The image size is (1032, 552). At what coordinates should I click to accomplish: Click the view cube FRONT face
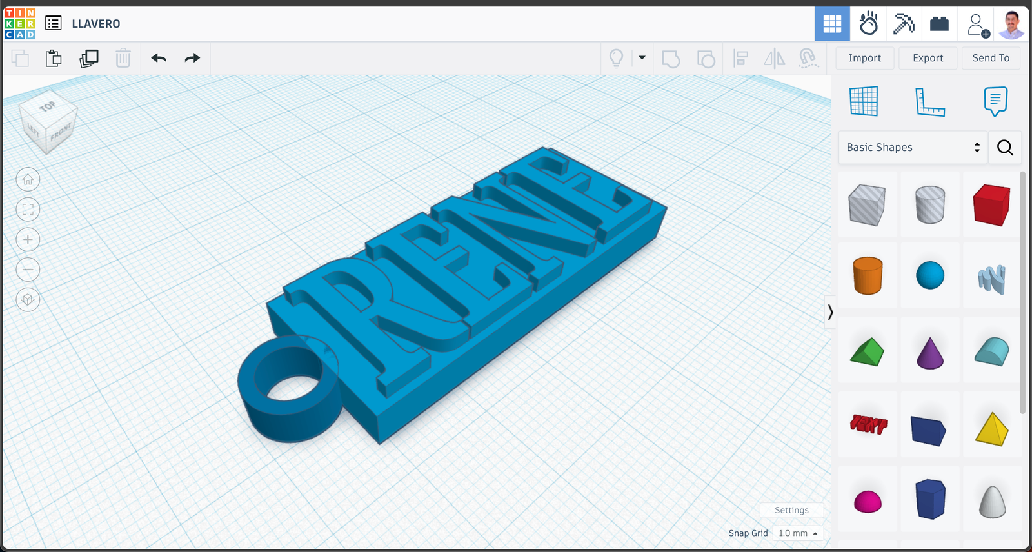pyautogui.click(x=61, y=133)
